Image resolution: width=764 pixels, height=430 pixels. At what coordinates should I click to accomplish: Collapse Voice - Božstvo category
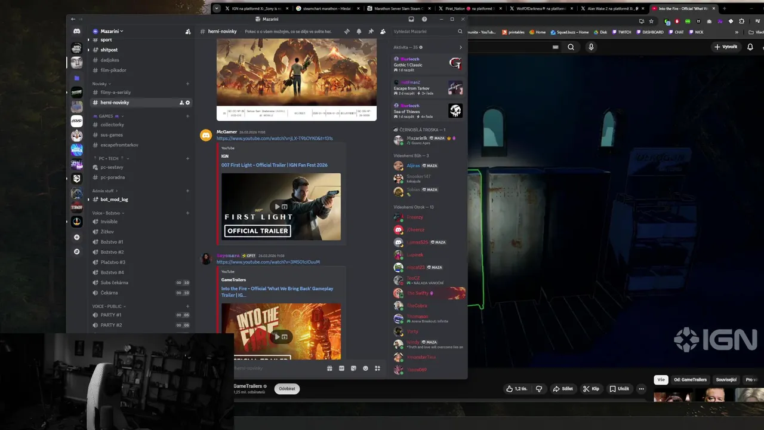(108, 213)
